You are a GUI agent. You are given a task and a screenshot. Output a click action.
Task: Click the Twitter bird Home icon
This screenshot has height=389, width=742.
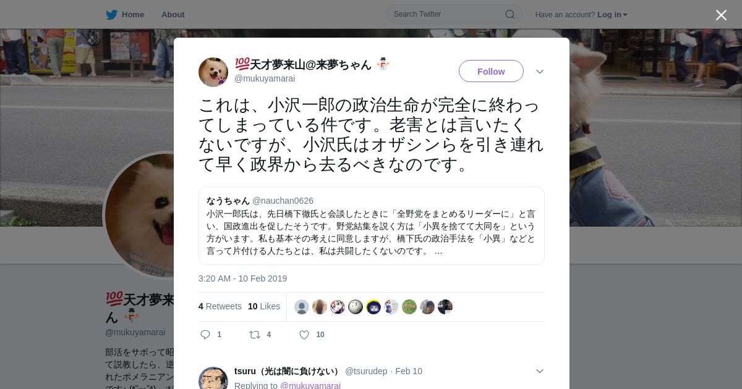point(111,14)
